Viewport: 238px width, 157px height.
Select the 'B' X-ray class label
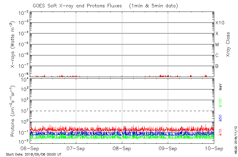(x=217, y=66)
